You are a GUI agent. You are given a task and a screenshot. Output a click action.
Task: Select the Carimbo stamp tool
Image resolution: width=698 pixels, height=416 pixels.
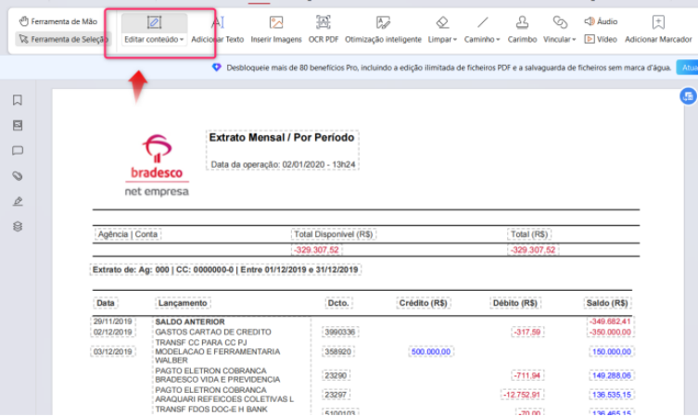(522, 30)
